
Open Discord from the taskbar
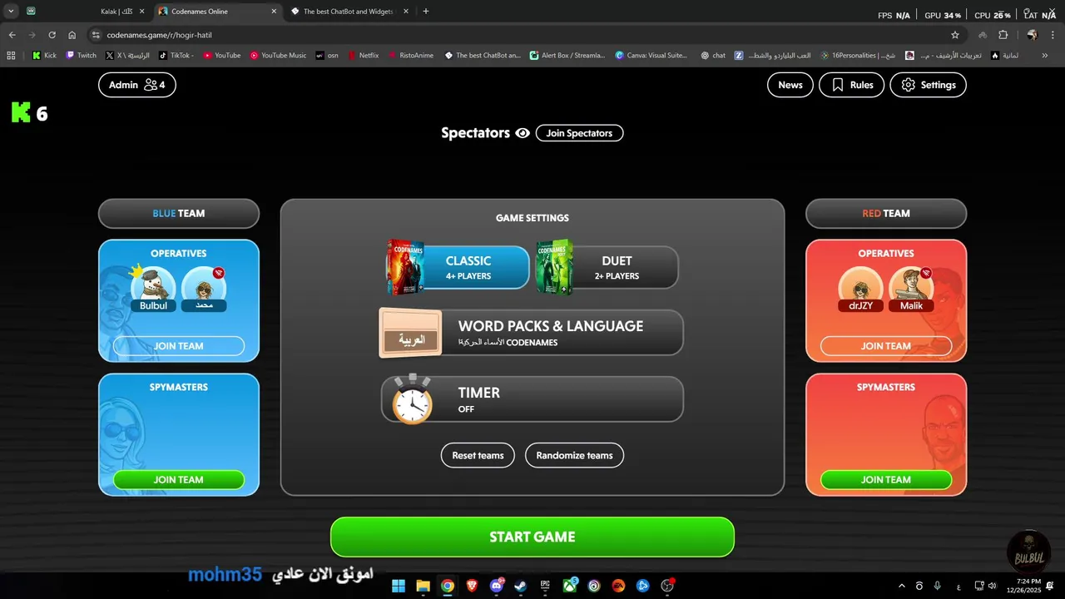[497, 586]
